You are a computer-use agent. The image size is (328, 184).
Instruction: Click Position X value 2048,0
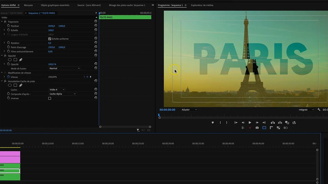[52, 26]
